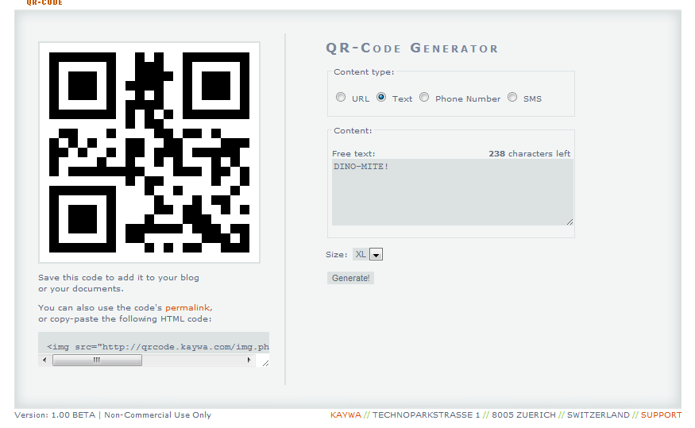
Task: Click the generated QR code image
Action: pos(149,152)
